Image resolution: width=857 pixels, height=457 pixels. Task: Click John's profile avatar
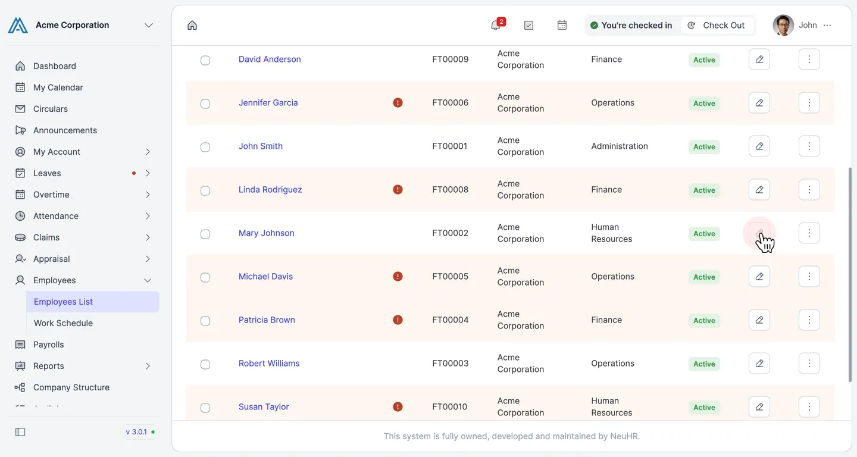[783, 25]
